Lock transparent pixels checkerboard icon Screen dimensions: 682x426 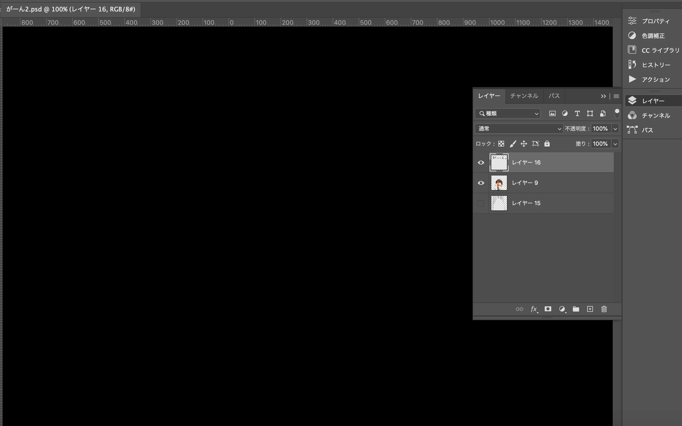[501, 144]
